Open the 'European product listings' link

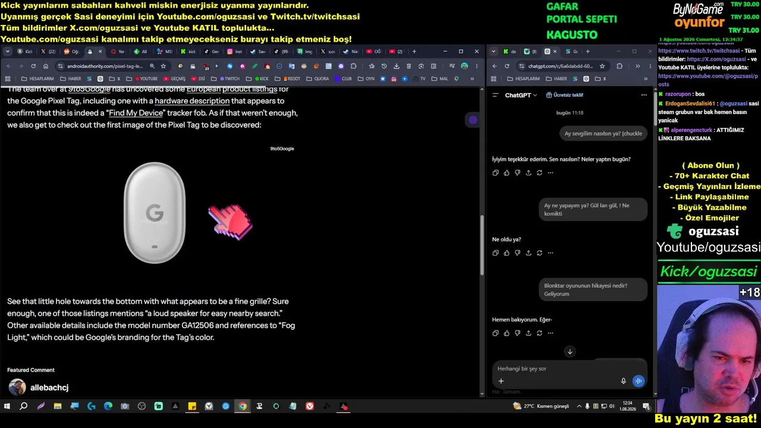tap(232, 89)
